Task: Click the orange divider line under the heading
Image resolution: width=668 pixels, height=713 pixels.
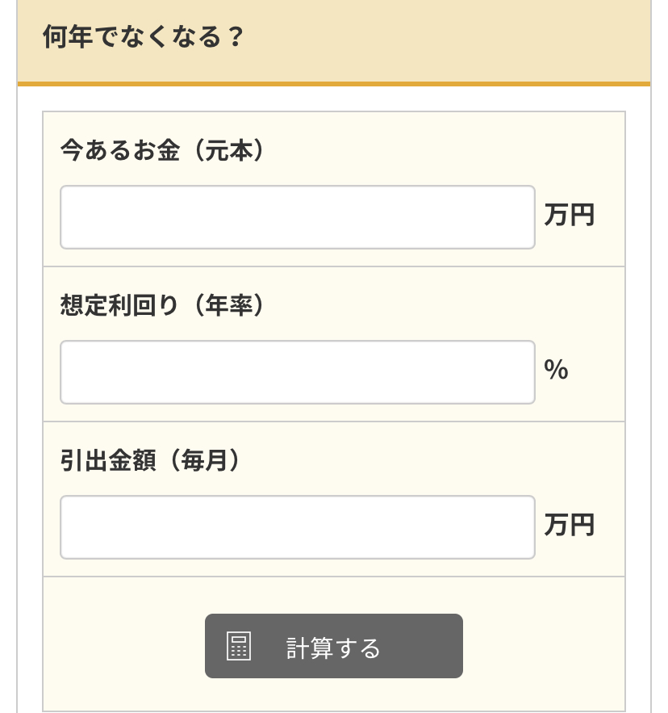Action: coord(333,84)
